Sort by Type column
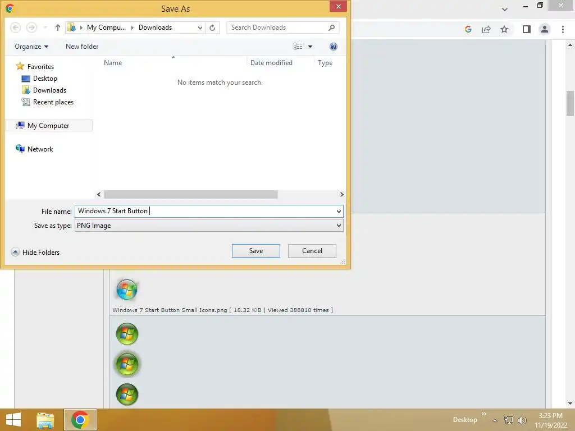The image size is (575, 431). 325,63
